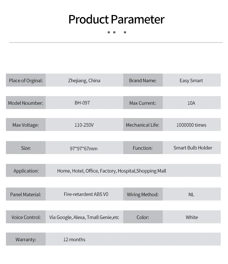Click the Application label cell

coord(26,171)
